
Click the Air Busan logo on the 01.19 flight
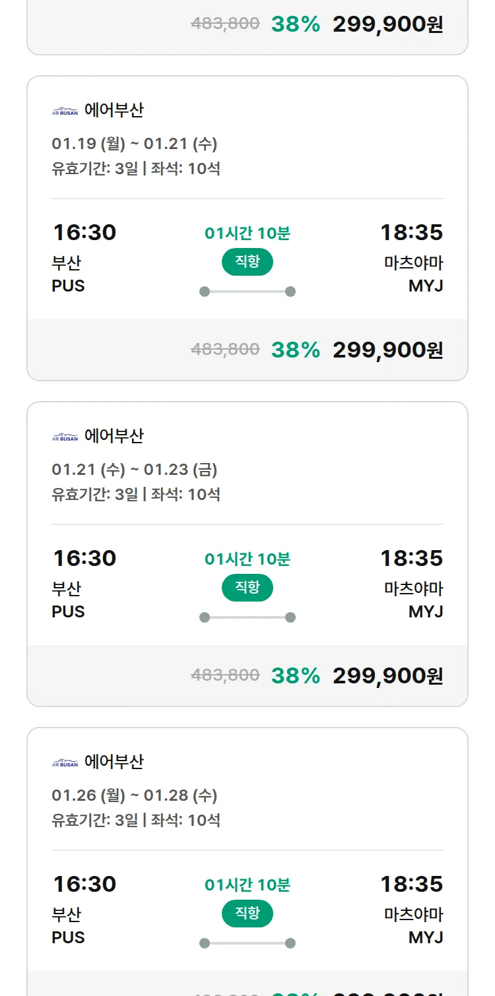click(65, 111)
